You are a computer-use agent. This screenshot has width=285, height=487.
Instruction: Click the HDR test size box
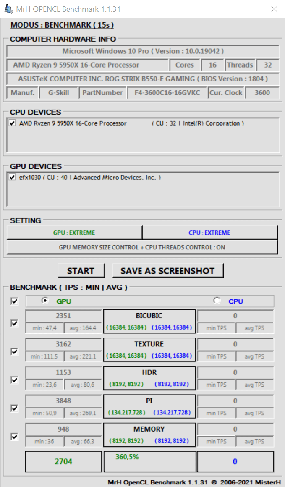coord(149,378)
